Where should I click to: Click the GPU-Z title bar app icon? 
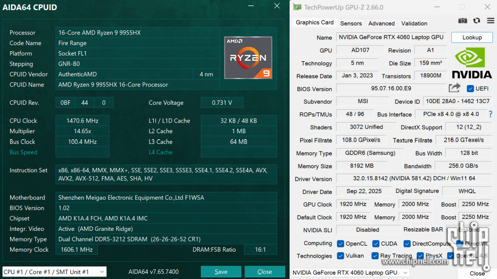[x=297, y=8]
